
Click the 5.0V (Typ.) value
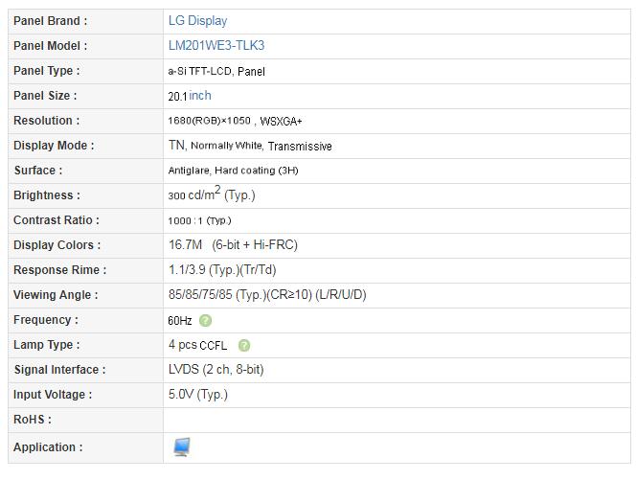pyautogui.click(x=198, y=395)
